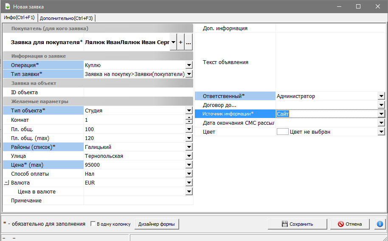Open the Источник информации dropdown arrow

pyautogui.click(x=381, y=114)
